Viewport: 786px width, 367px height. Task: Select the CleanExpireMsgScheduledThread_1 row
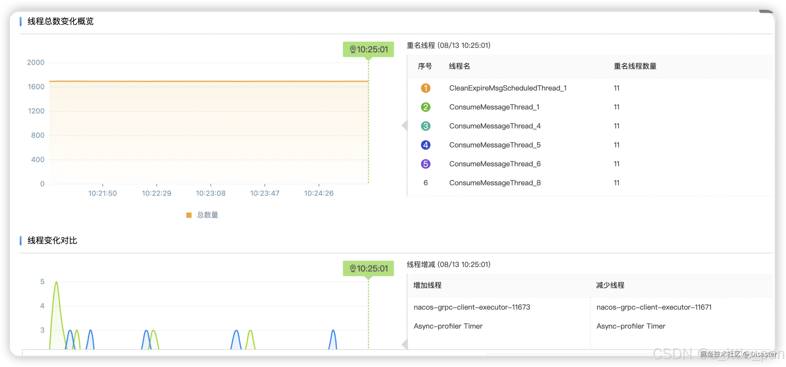coord(508,88)
